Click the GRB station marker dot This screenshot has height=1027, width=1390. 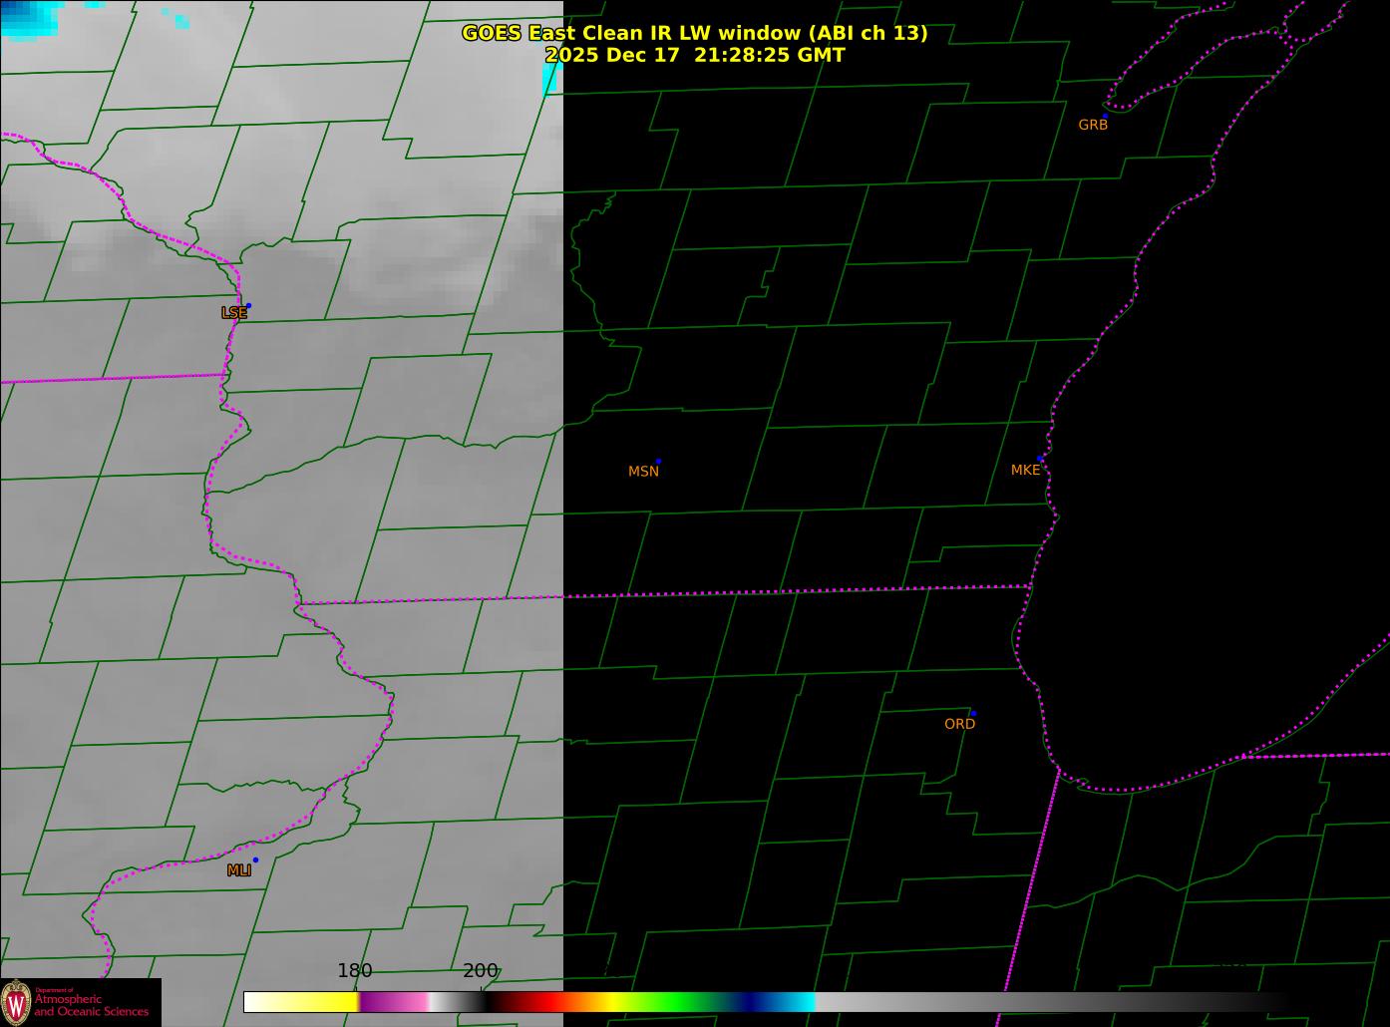(1105, 117)
